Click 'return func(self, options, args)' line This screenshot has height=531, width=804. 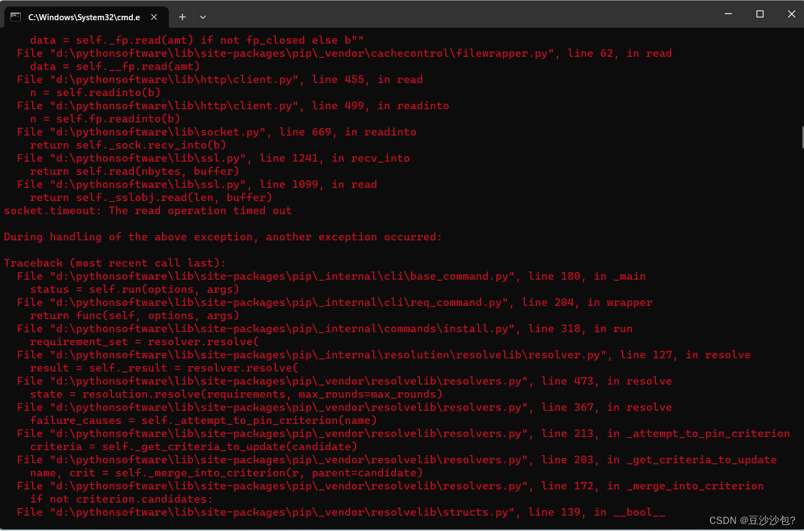[x=134, y=315]
